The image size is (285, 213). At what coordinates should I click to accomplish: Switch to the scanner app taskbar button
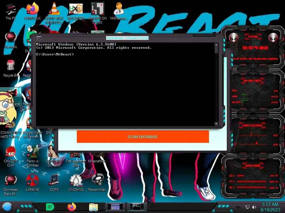click(x=115, y=207)
